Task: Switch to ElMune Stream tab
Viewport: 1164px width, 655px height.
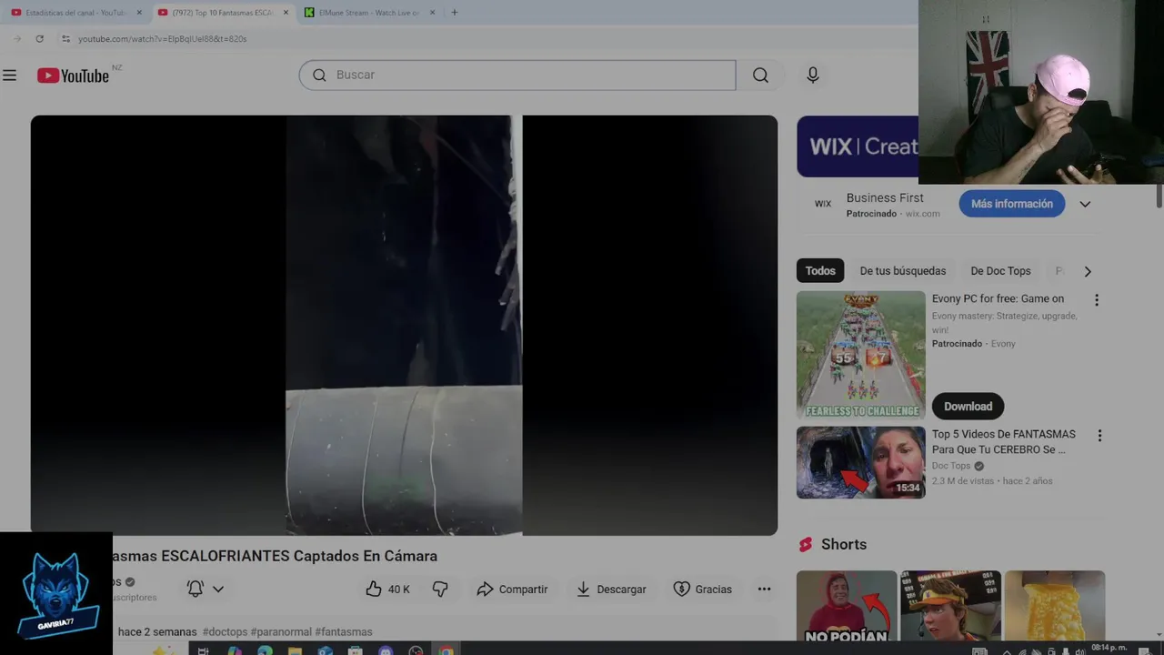Action: coord(368,13)
